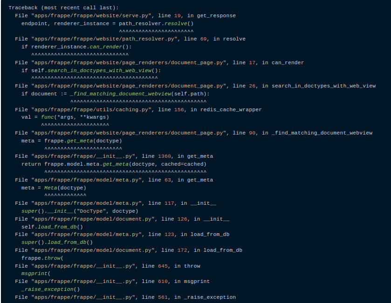Select the __init__.py line 561 _raise_exception frame

click(x=125, y=297)
